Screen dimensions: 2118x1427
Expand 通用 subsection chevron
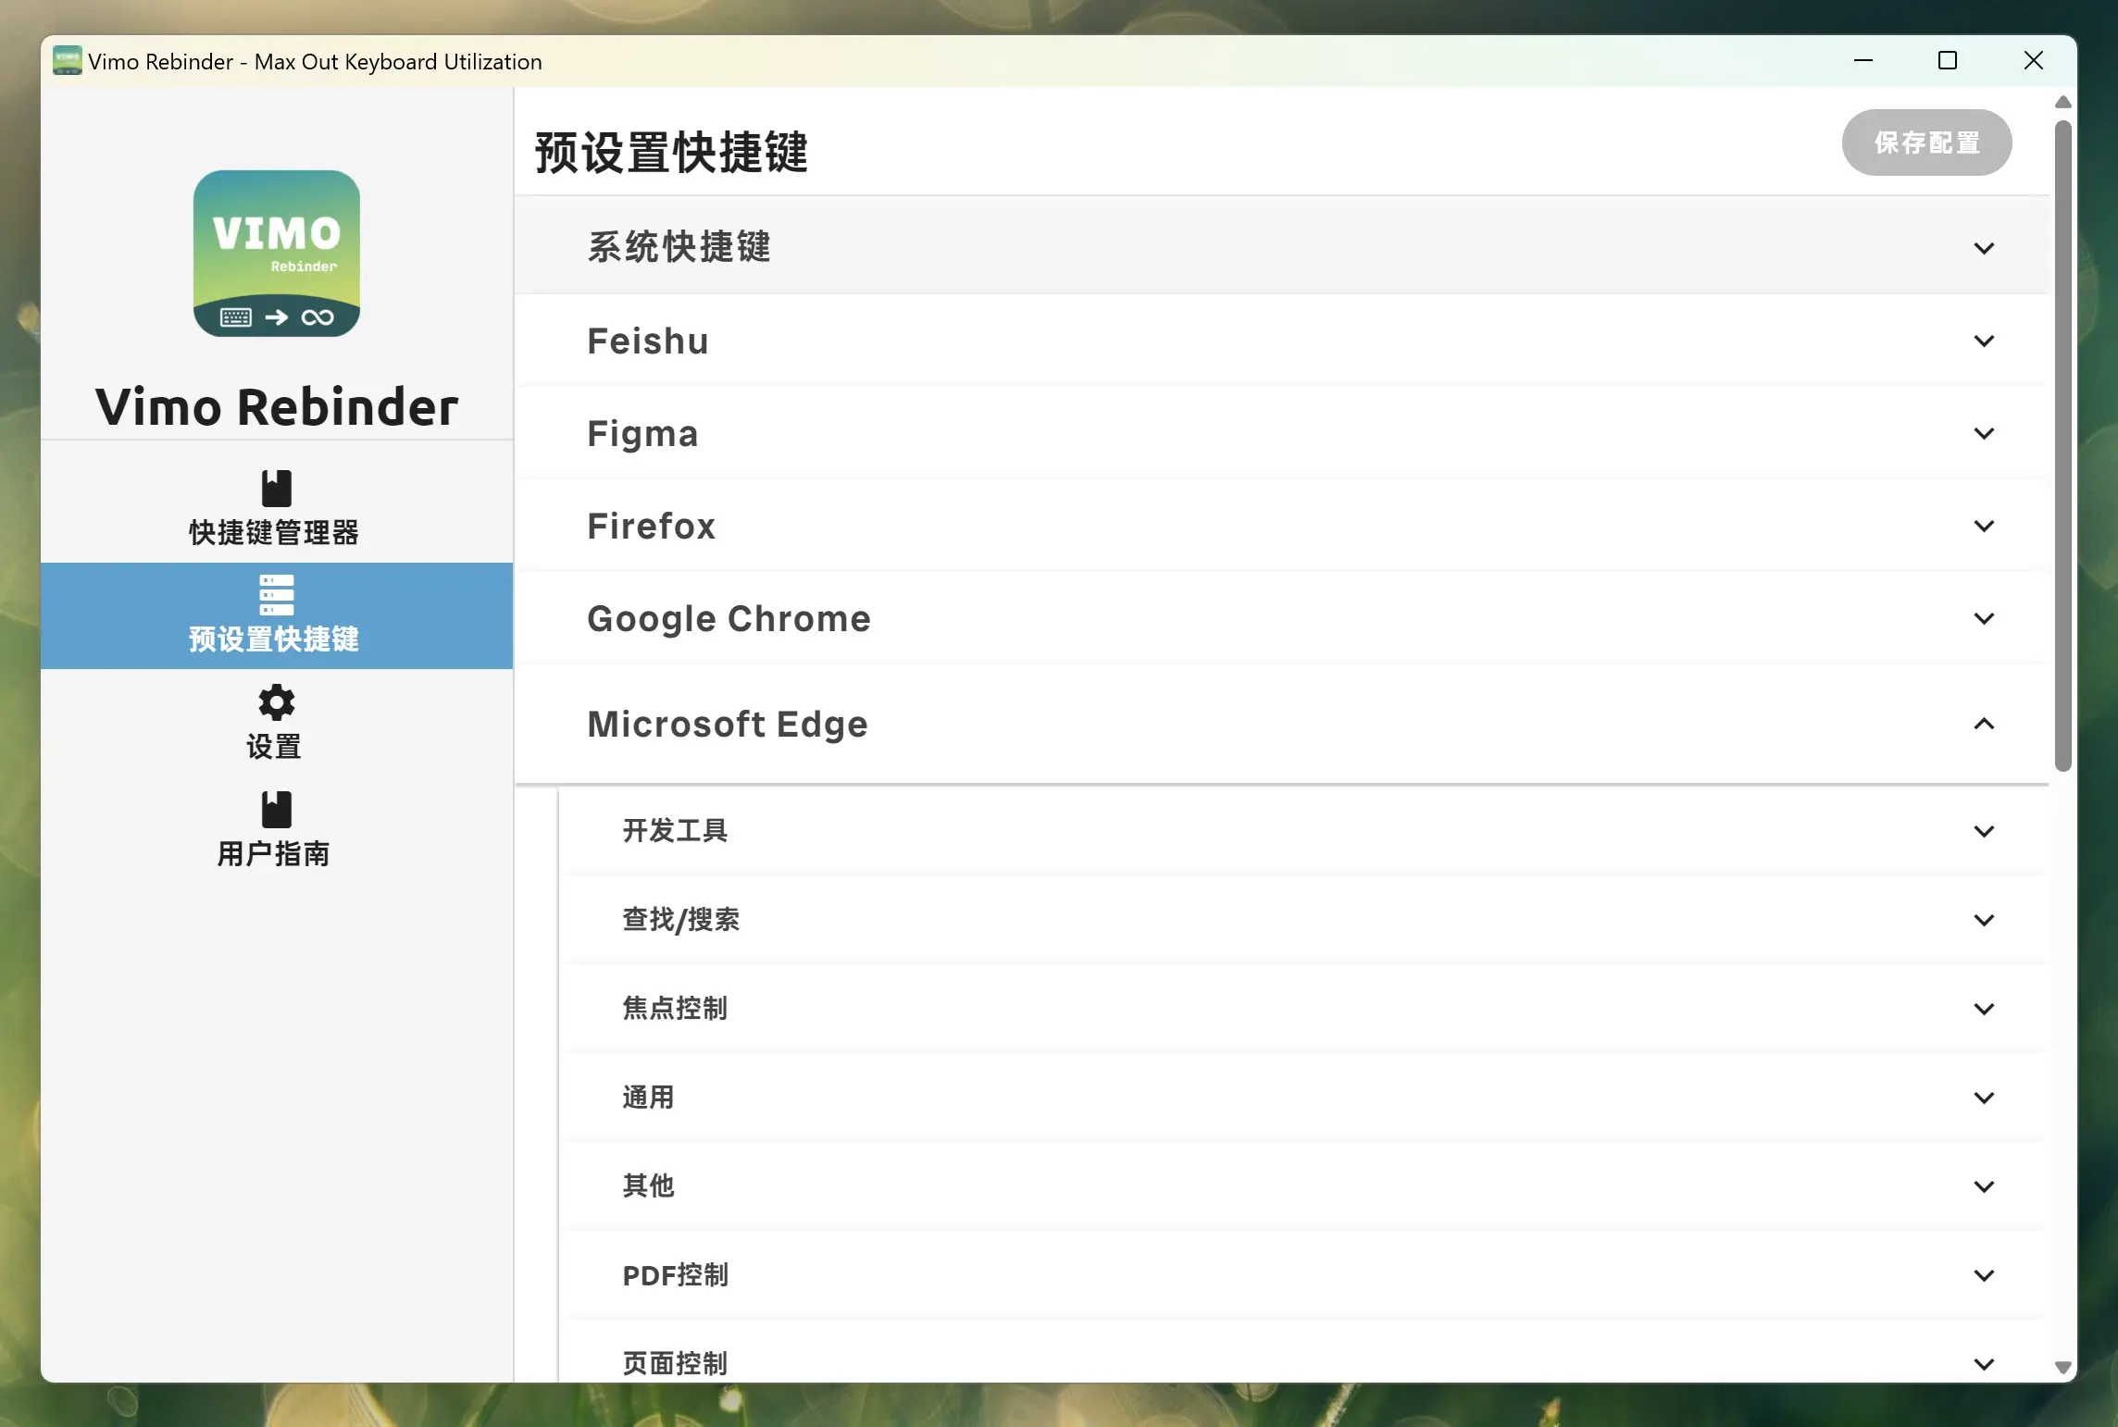(x=1984, y=1098)
